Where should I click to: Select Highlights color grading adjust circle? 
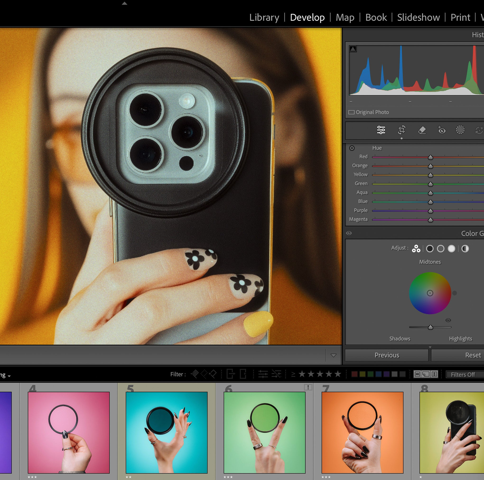point(451,249)
